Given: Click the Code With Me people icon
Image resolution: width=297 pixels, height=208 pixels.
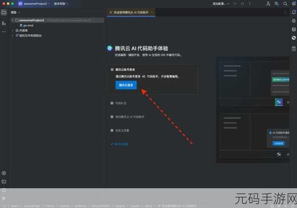Looking at the screenshot, I should [x=268, y=3].
